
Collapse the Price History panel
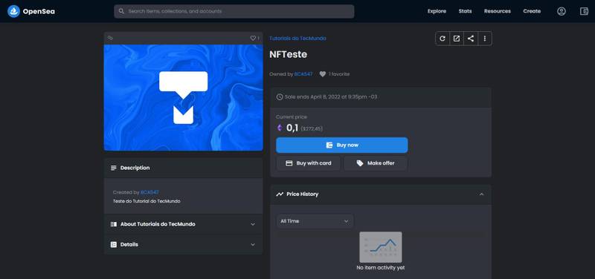coord(481,194)
